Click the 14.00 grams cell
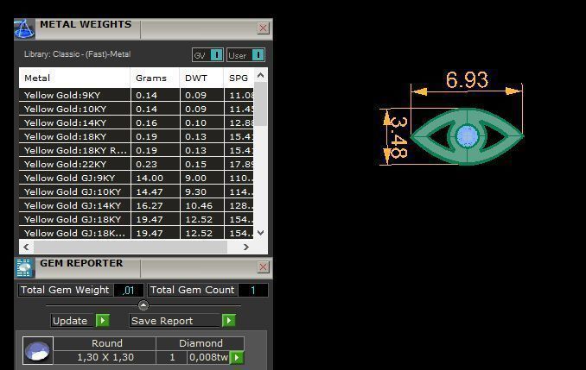This screenshot has height=370, width=586. click(155, 178)
